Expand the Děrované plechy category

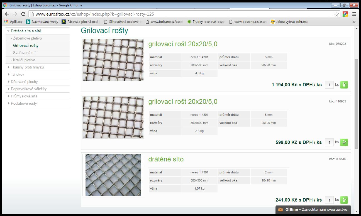[24, 82]
